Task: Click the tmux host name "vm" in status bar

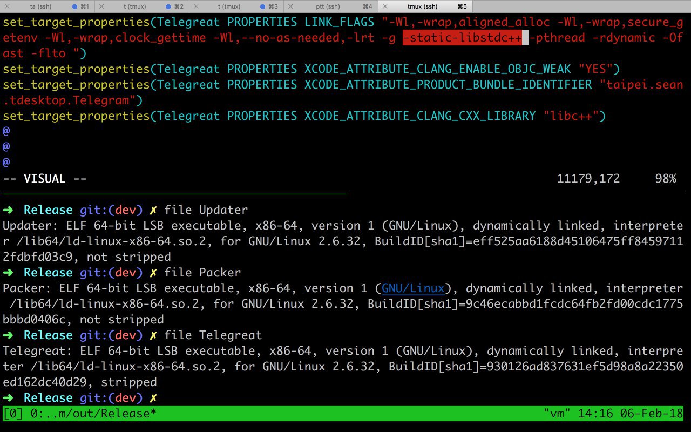Action: click(x=557, y=414)
